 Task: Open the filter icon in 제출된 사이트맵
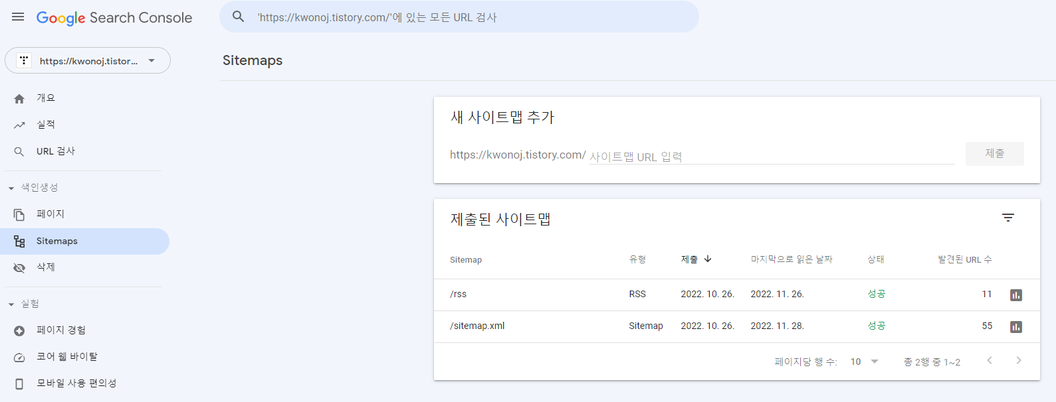(1008, 218)
